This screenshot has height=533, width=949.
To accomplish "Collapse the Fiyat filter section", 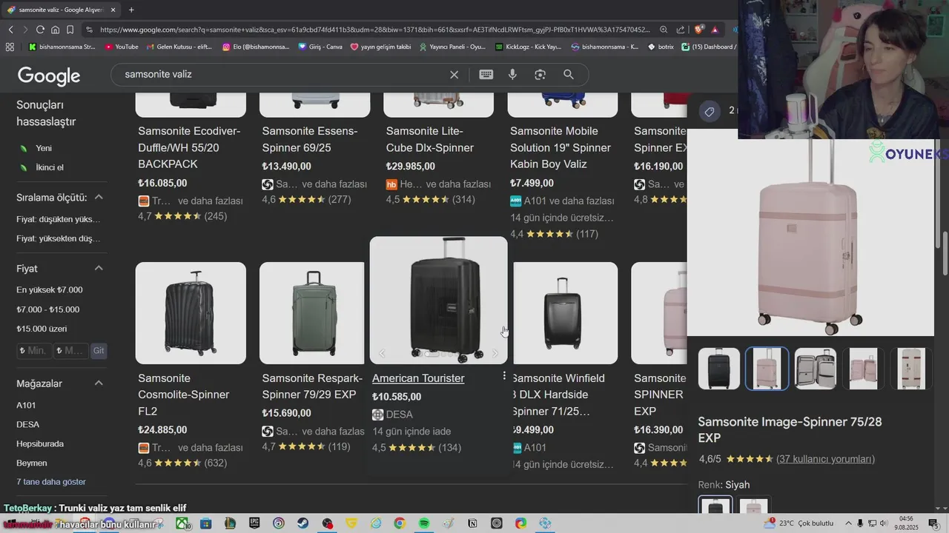I will [x=99, y=268].
